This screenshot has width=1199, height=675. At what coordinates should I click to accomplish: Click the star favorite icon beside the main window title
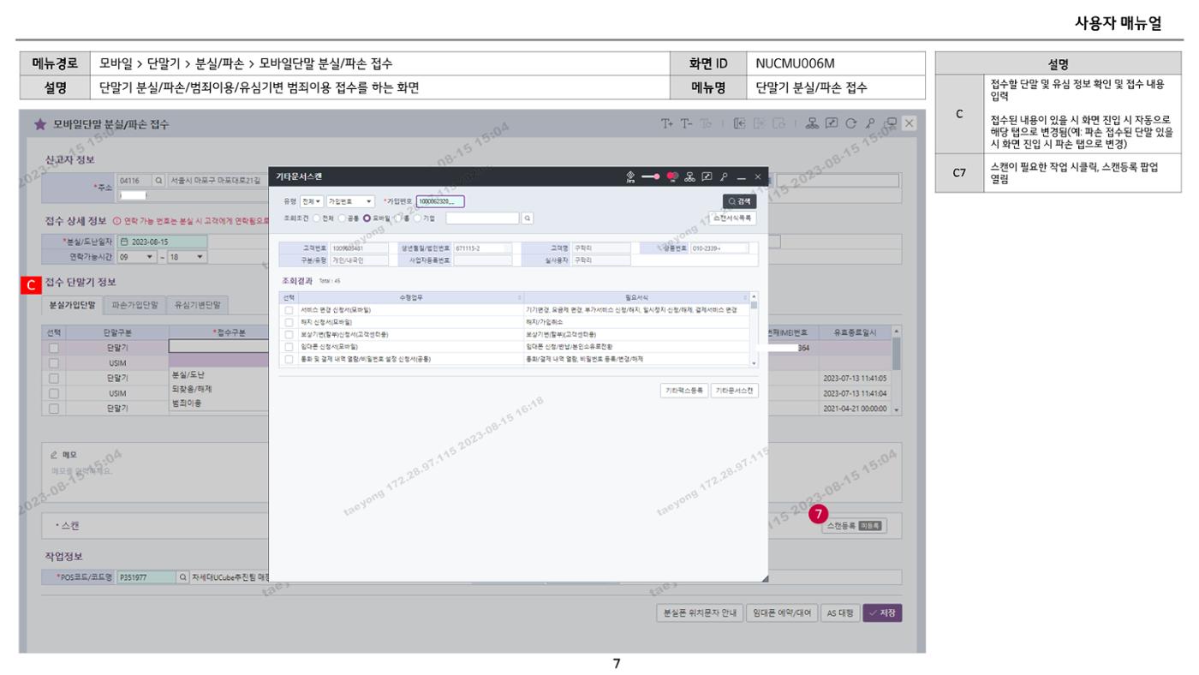[39, 124]
